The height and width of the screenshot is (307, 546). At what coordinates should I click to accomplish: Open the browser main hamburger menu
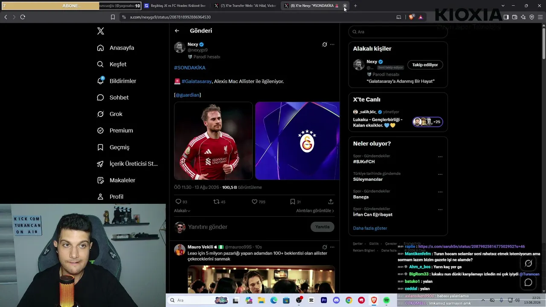(540, 17)
